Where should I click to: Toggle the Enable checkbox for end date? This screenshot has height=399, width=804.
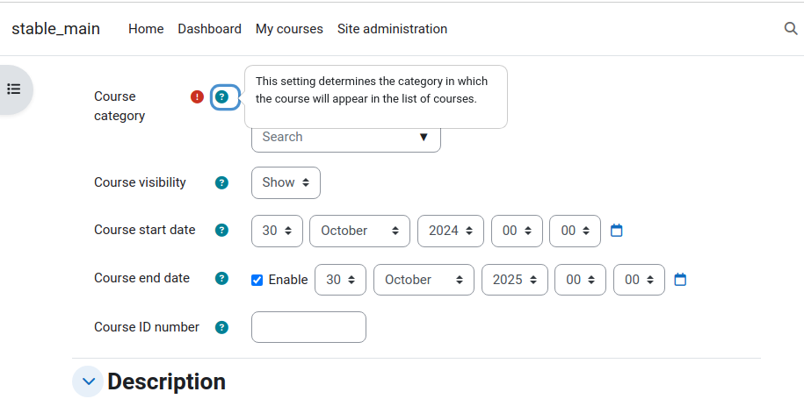tap(257, 280)
